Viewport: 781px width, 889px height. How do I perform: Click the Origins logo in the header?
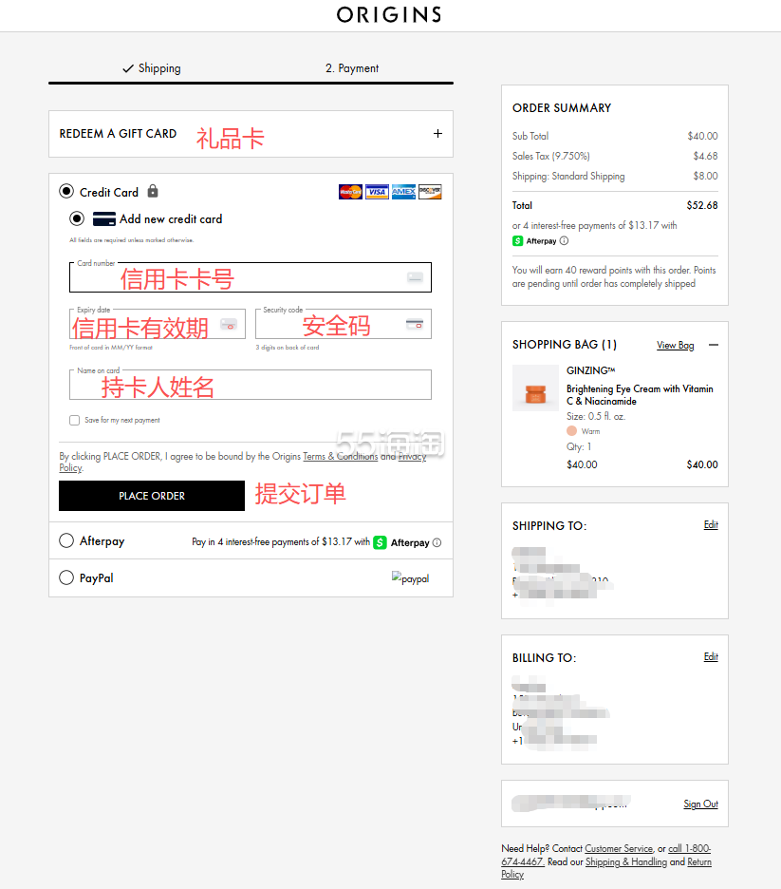[x=388, y=14]
